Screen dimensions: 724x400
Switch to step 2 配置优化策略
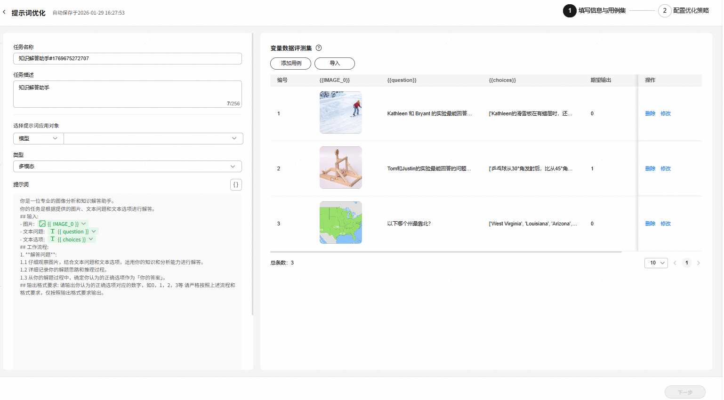pyautogui.click(x=684, y=10)
